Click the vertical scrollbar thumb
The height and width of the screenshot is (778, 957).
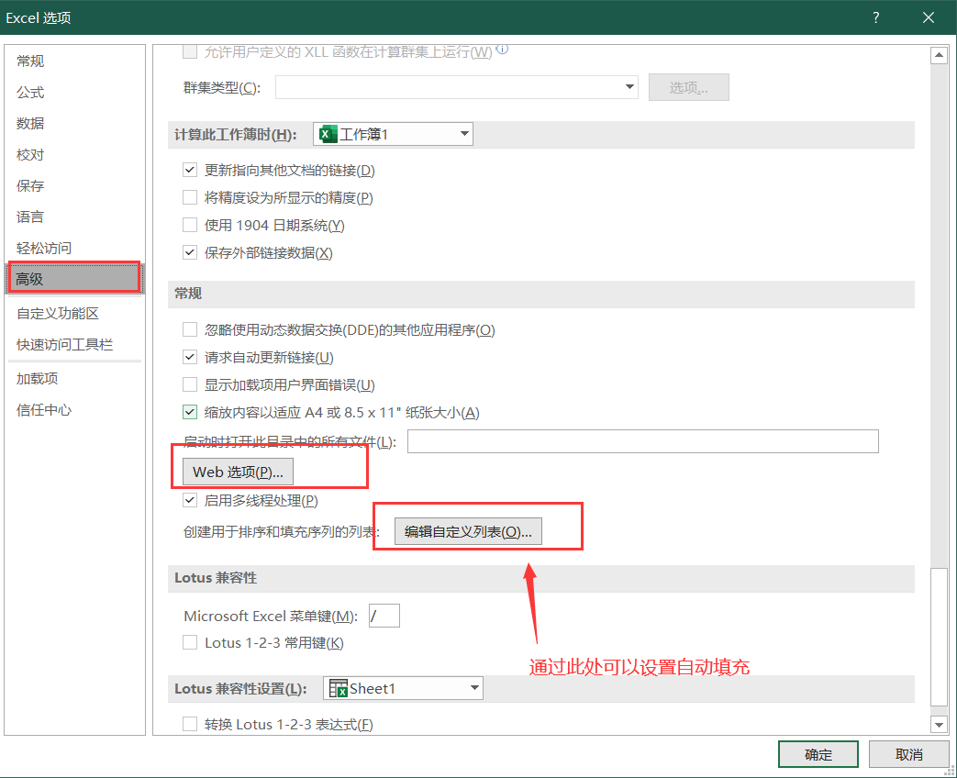[939, 639]
